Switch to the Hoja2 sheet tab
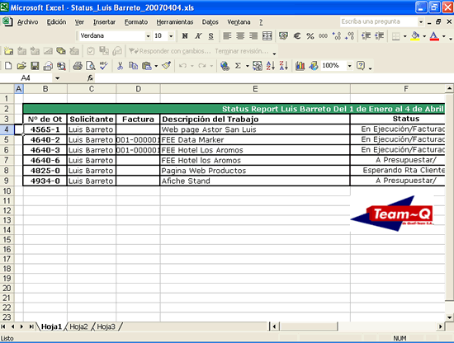 [78, 327]
